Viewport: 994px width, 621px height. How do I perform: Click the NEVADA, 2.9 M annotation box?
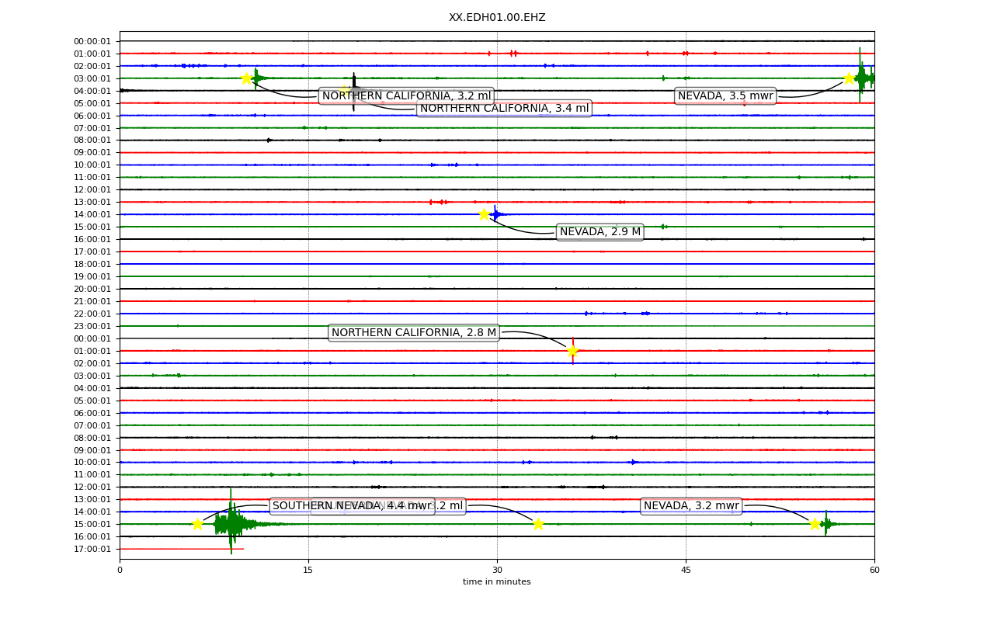point(600,232)
